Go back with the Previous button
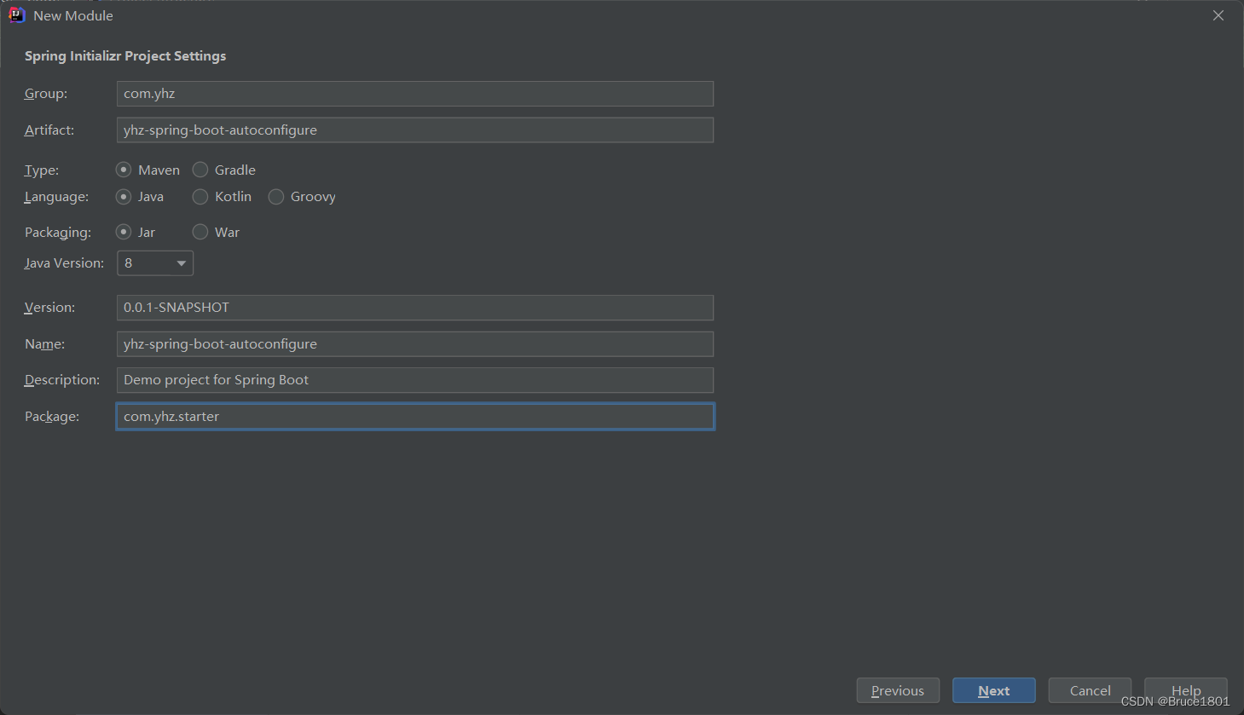This screenshot has width=1244, height=715. click(x=898, y=691)
